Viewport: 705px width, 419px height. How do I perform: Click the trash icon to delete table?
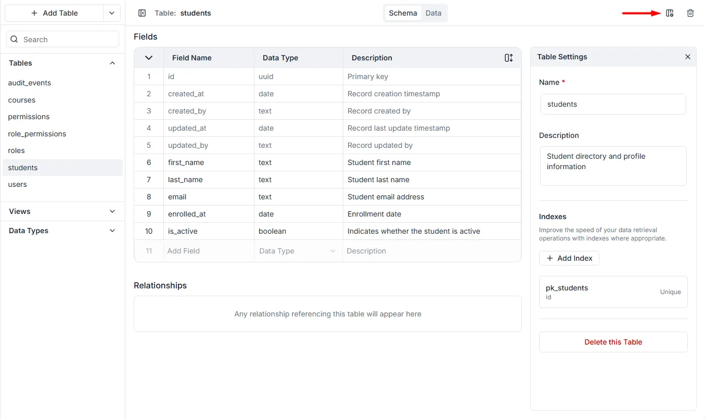pyautogui.click(x=690, y=13)
